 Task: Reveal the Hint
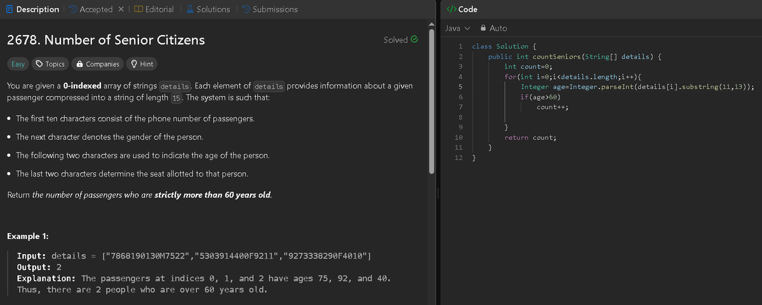click(x=141, y=64)
